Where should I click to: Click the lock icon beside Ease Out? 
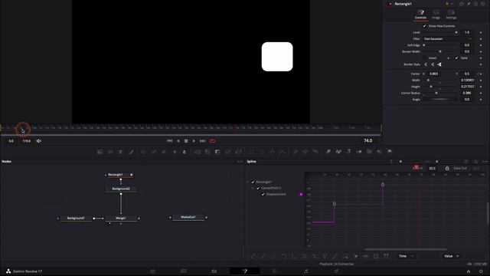pyautogui.click(x=447, y=169)
